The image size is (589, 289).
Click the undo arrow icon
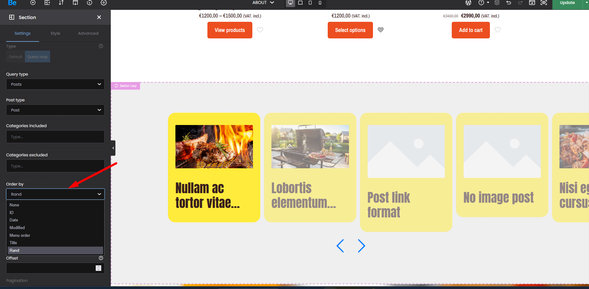click(x=509, y=3)
